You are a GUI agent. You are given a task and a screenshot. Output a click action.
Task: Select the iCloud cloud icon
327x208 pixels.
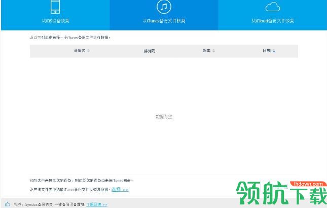coord(273,7)
